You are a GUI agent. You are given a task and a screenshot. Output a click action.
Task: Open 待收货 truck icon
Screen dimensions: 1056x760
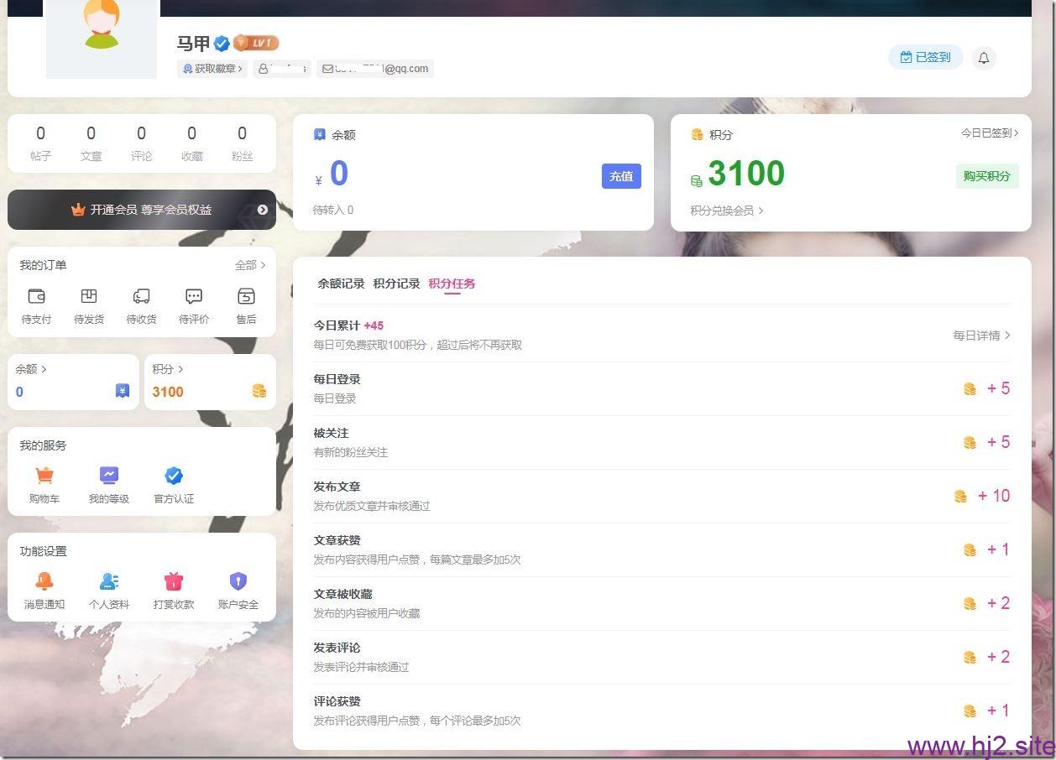(141, 296)
